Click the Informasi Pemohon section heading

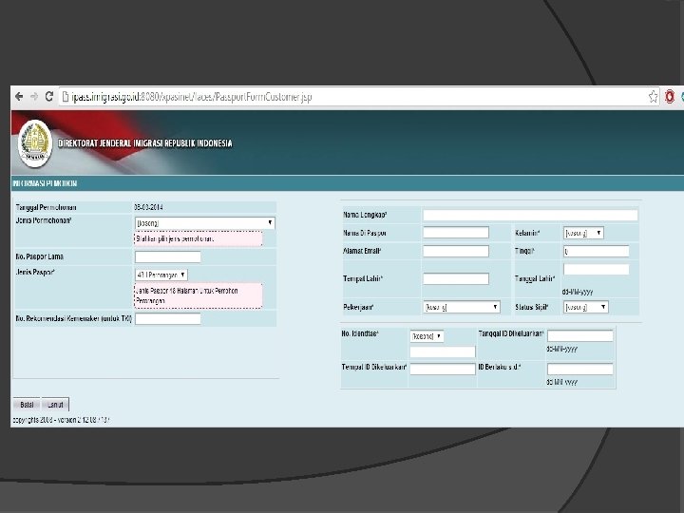tap(45, 183)
